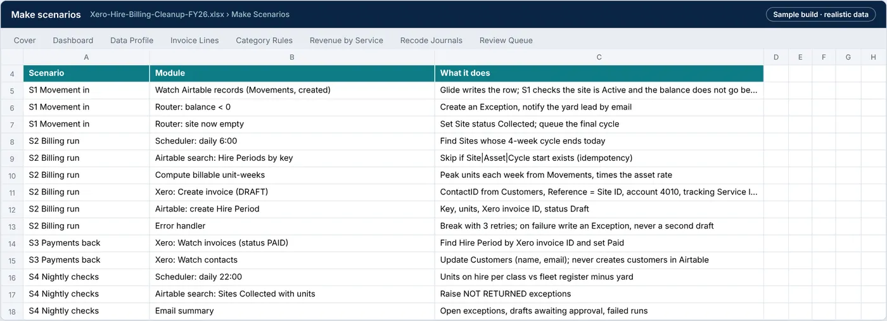Screen dimensions: 887x321
Task: Click the Scenario header cell
Action: point(86,73)
